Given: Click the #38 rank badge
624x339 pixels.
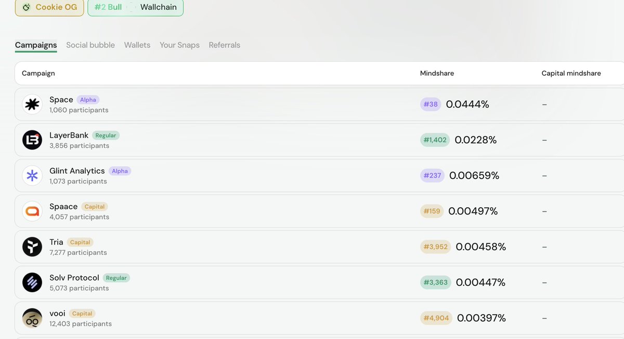Looking at the screenshot, I should 431,104.
